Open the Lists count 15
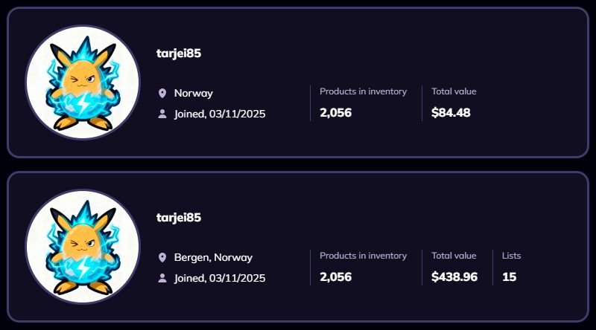596x330 pixels. click(x=510, y=277)
